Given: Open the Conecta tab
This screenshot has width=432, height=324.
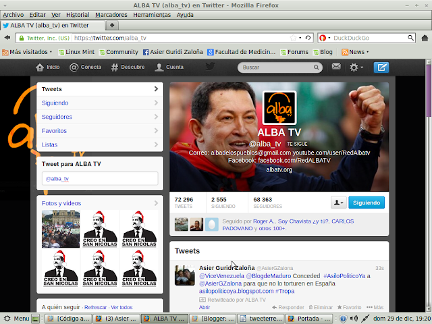Looking at the screenshot, I should click(86, 67).
